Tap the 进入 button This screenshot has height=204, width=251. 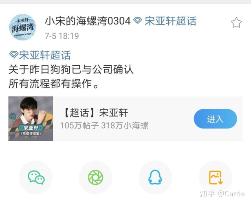pos(215,119)
